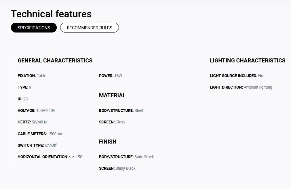Viewport: 291px width, 189px height.
Task: Click the Material section heading
Action: point(112,95)
